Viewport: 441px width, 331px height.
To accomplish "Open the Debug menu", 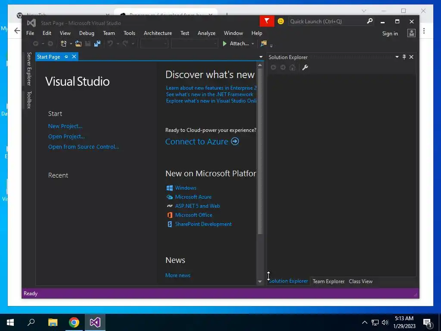I will coord(87,33).
